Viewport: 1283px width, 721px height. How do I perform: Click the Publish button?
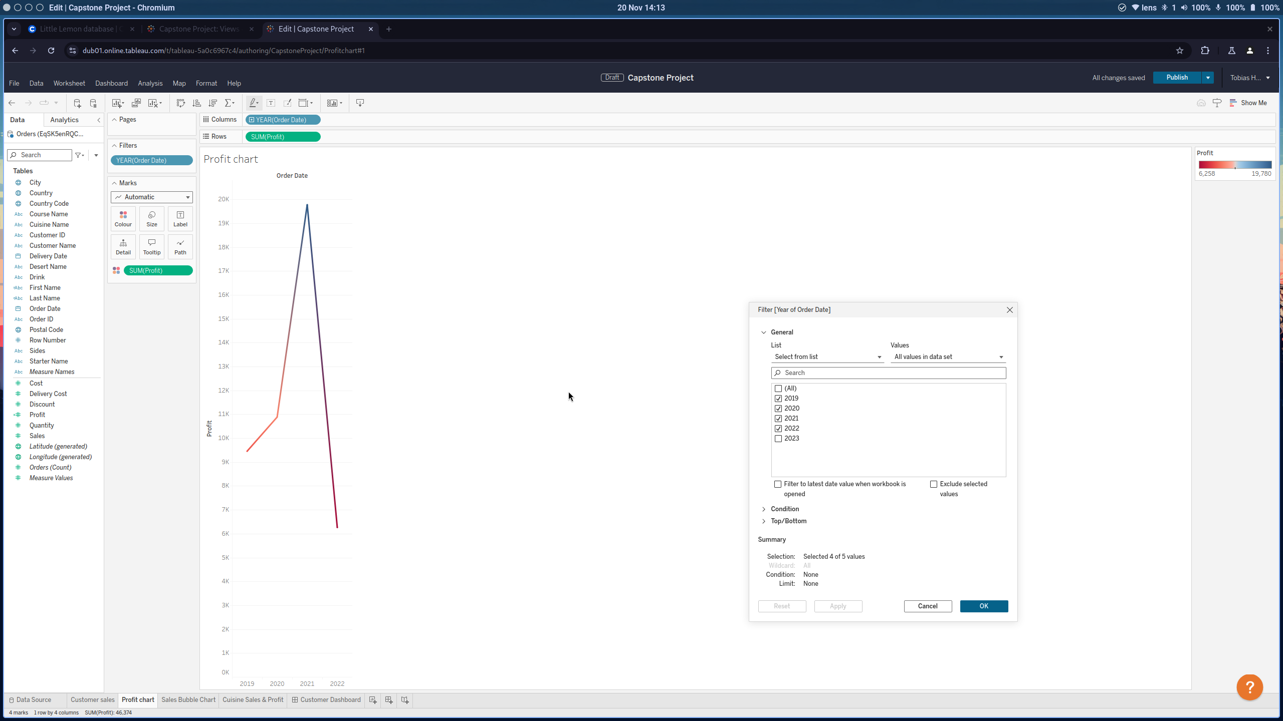1176,78
